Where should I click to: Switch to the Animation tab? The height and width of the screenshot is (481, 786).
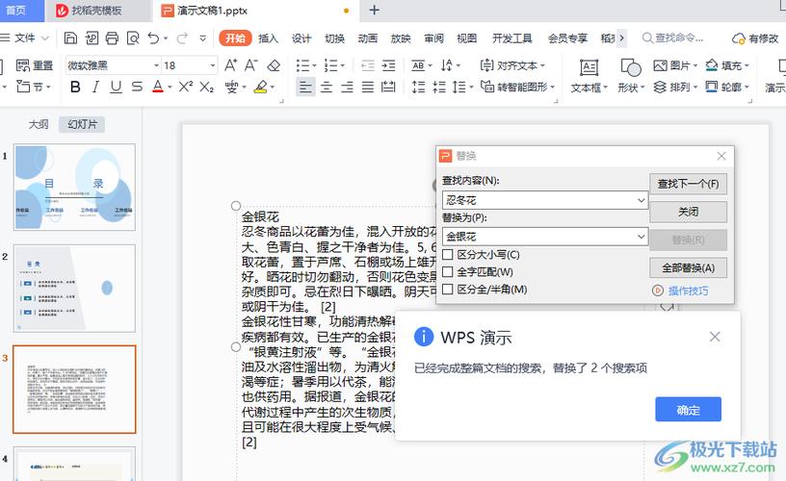point(367,38)
